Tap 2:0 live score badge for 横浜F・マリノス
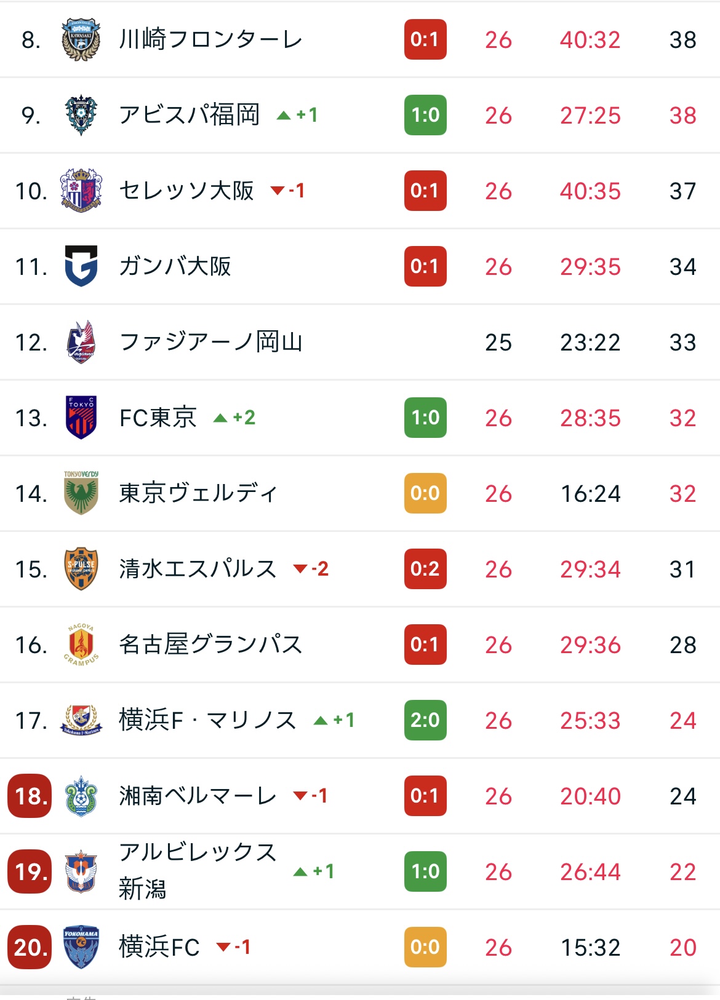This screenshot has width=720, height=1000. click(x=425, y=720)
